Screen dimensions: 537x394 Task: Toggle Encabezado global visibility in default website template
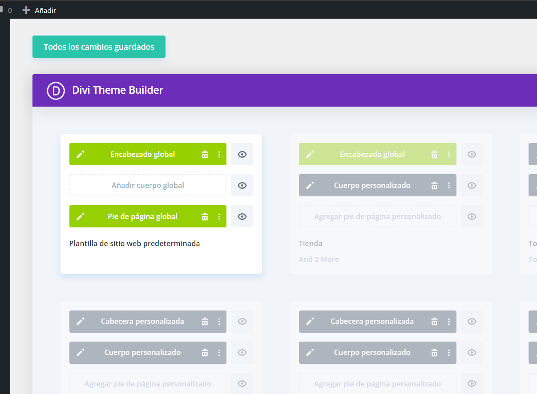[x=242, y=154]
